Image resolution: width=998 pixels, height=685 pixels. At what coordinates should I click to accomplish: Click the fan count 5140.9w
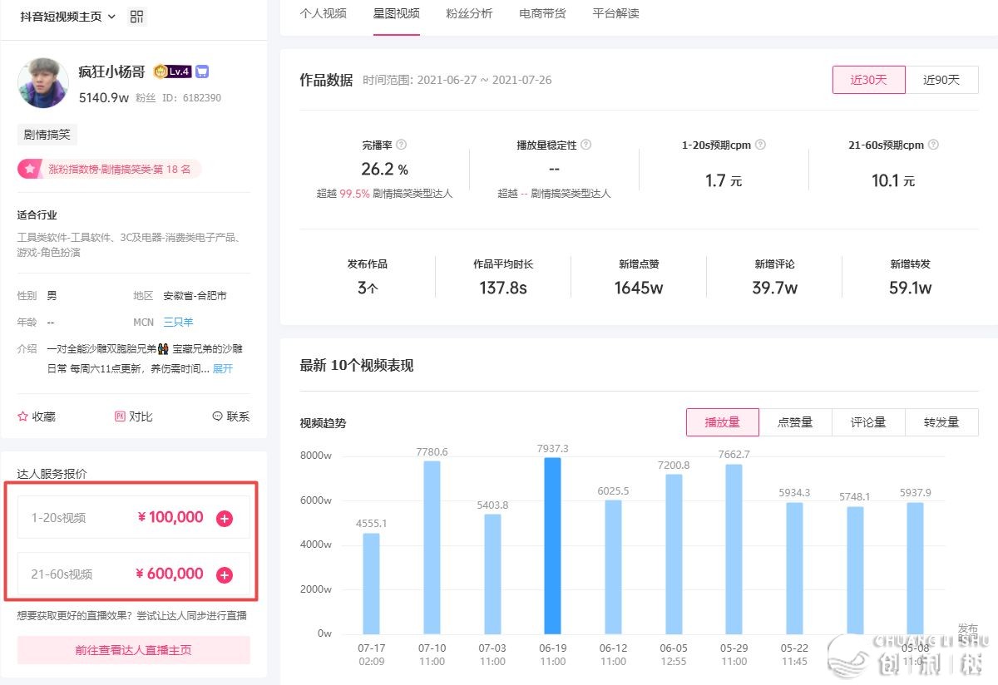tap(103, 98)
